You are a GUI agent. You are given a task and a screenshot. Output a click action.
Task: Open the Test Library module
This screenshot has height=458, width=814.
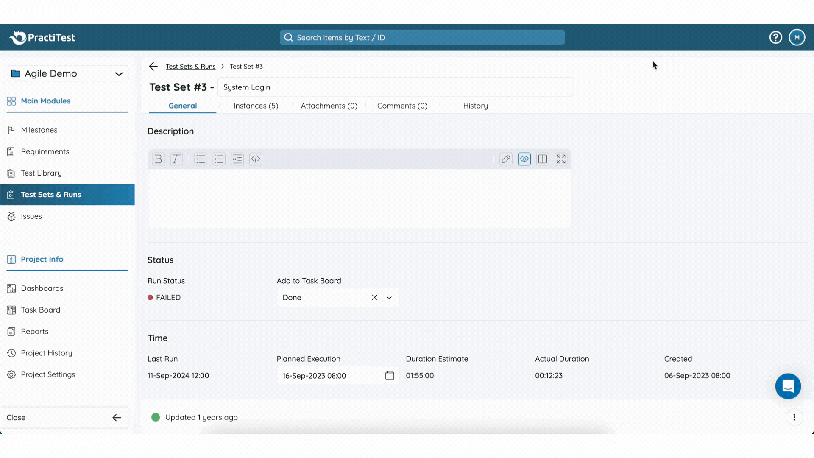pyautogui.click(x=41, y=173)
